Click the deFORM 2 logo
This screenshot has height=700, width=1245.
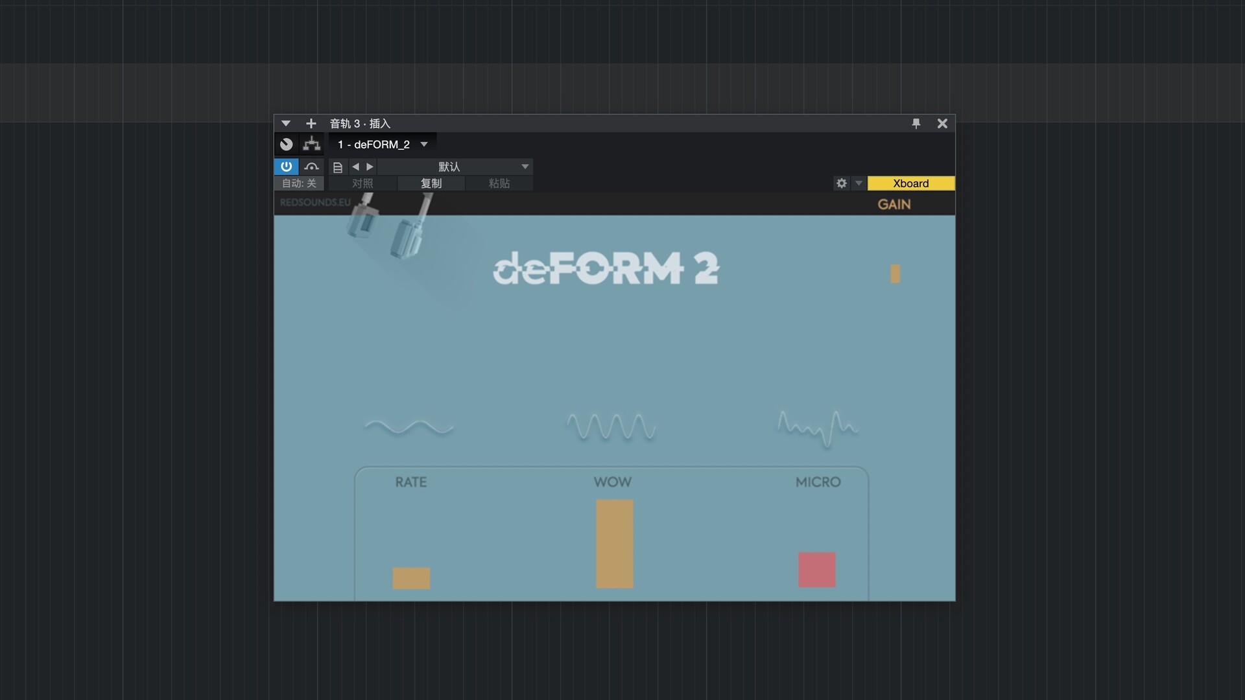(606, 268)
